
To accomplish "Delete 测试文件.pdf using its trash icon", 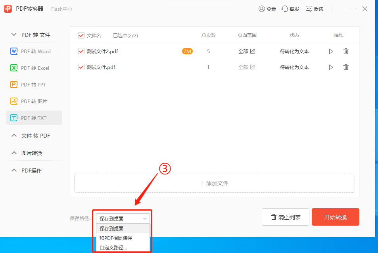I will [345, 67].
